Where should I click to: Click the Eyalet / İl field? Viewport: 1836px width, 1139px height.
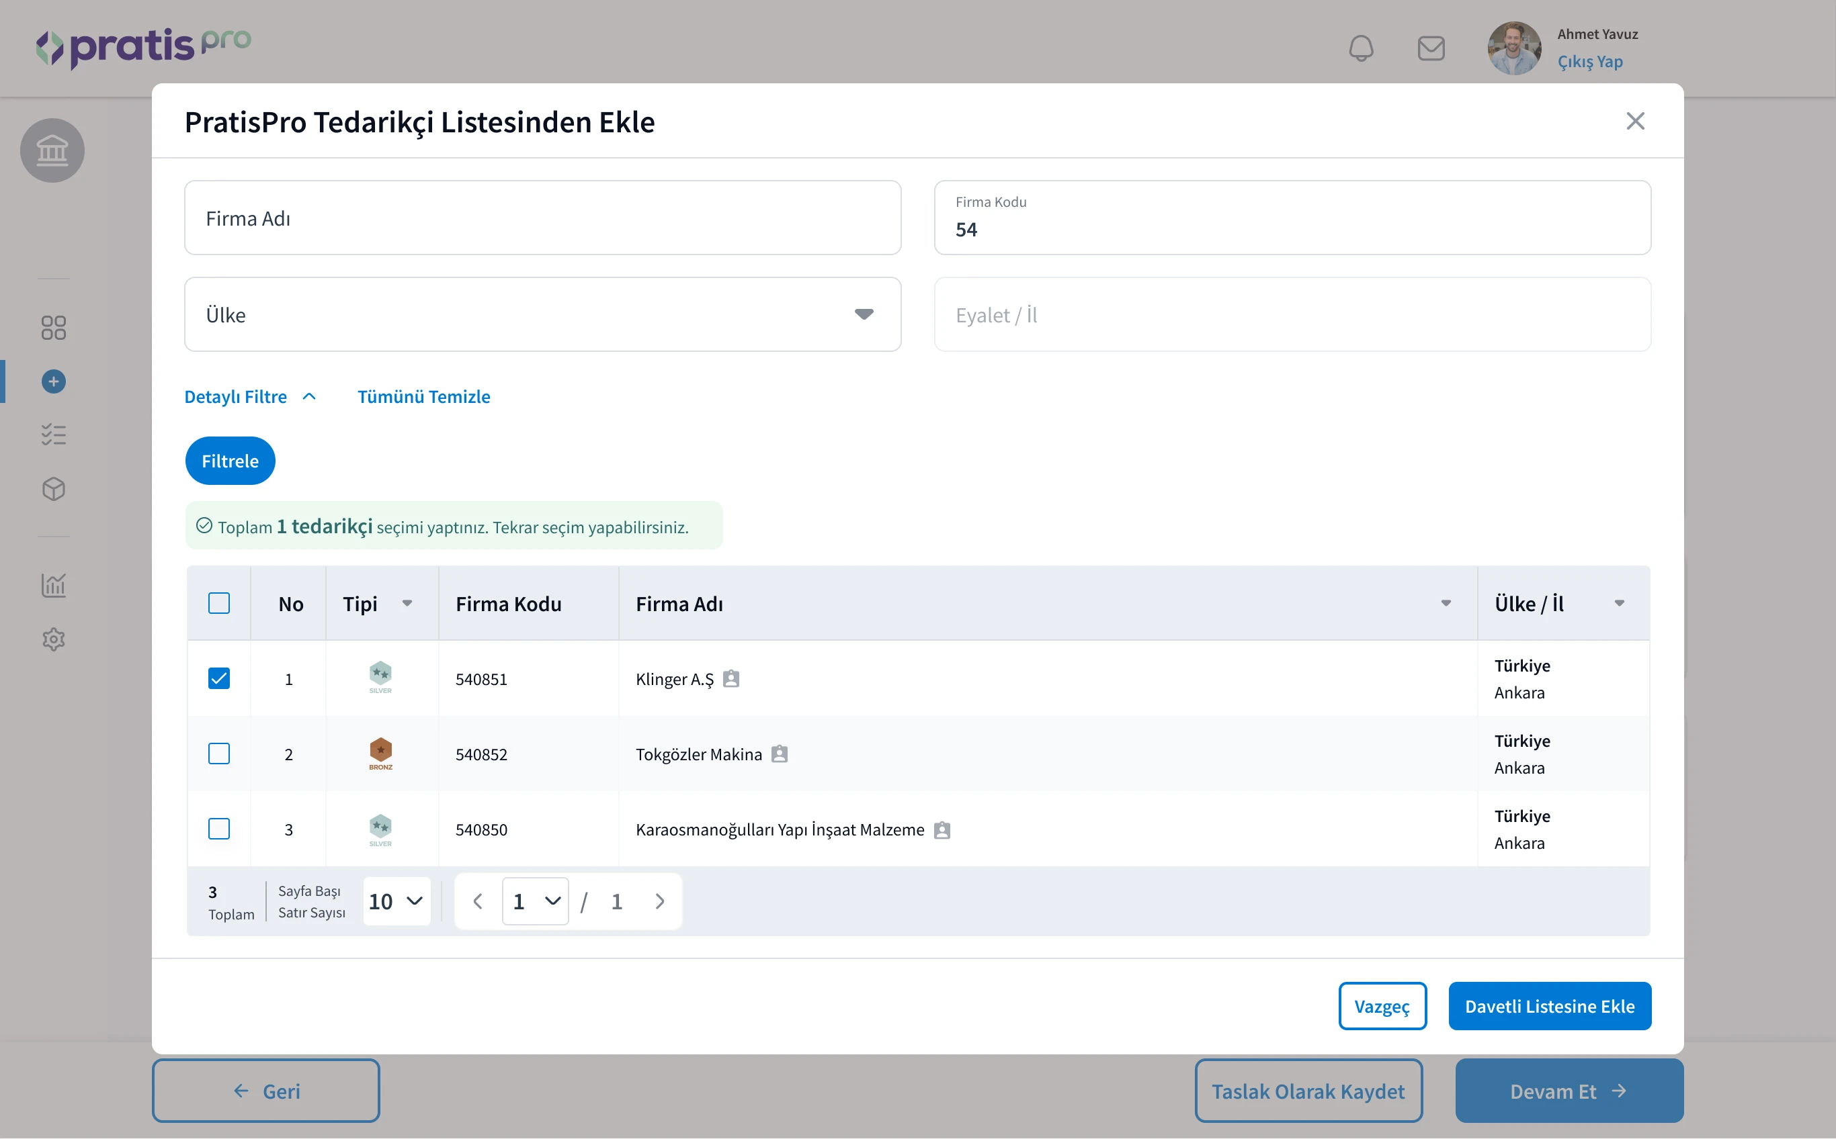(1292, 314)
